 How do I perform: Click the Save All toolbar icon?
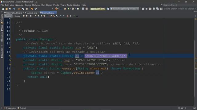coord(14,9)
